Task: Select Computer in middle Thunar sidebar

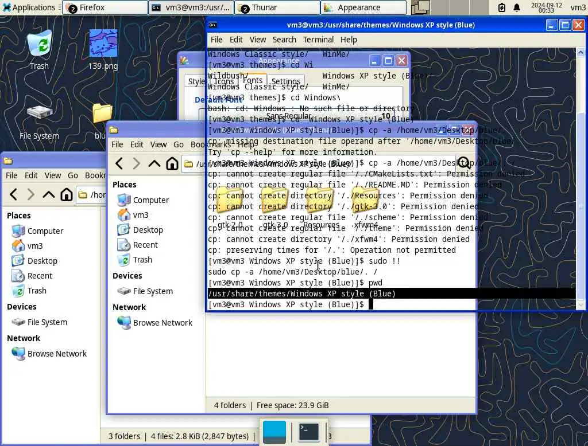Action: 143,200
